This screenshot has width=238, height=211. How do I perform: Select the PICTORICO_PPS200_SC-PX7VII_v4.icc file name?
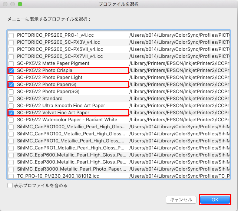(60, 56)
